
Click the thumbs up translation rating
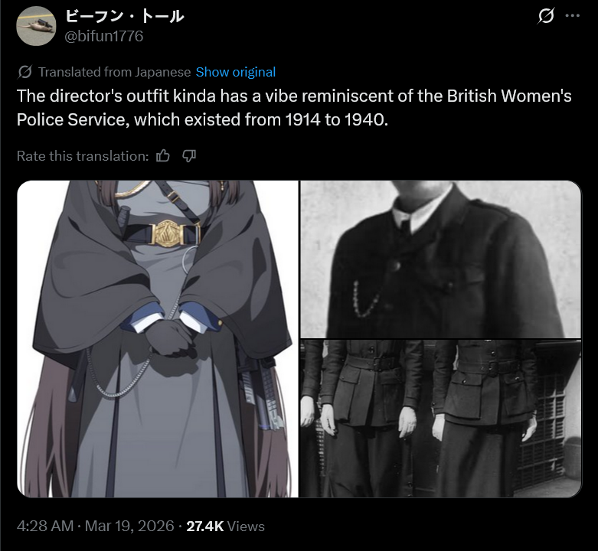pos(163,156)
